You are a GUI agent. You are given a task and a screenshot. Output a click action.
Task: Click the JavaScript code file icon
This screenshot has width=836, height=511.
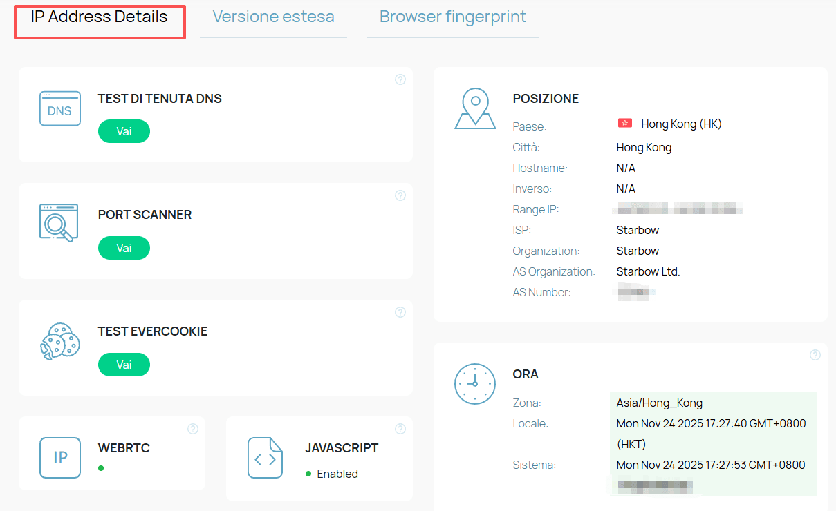point(266,458)
